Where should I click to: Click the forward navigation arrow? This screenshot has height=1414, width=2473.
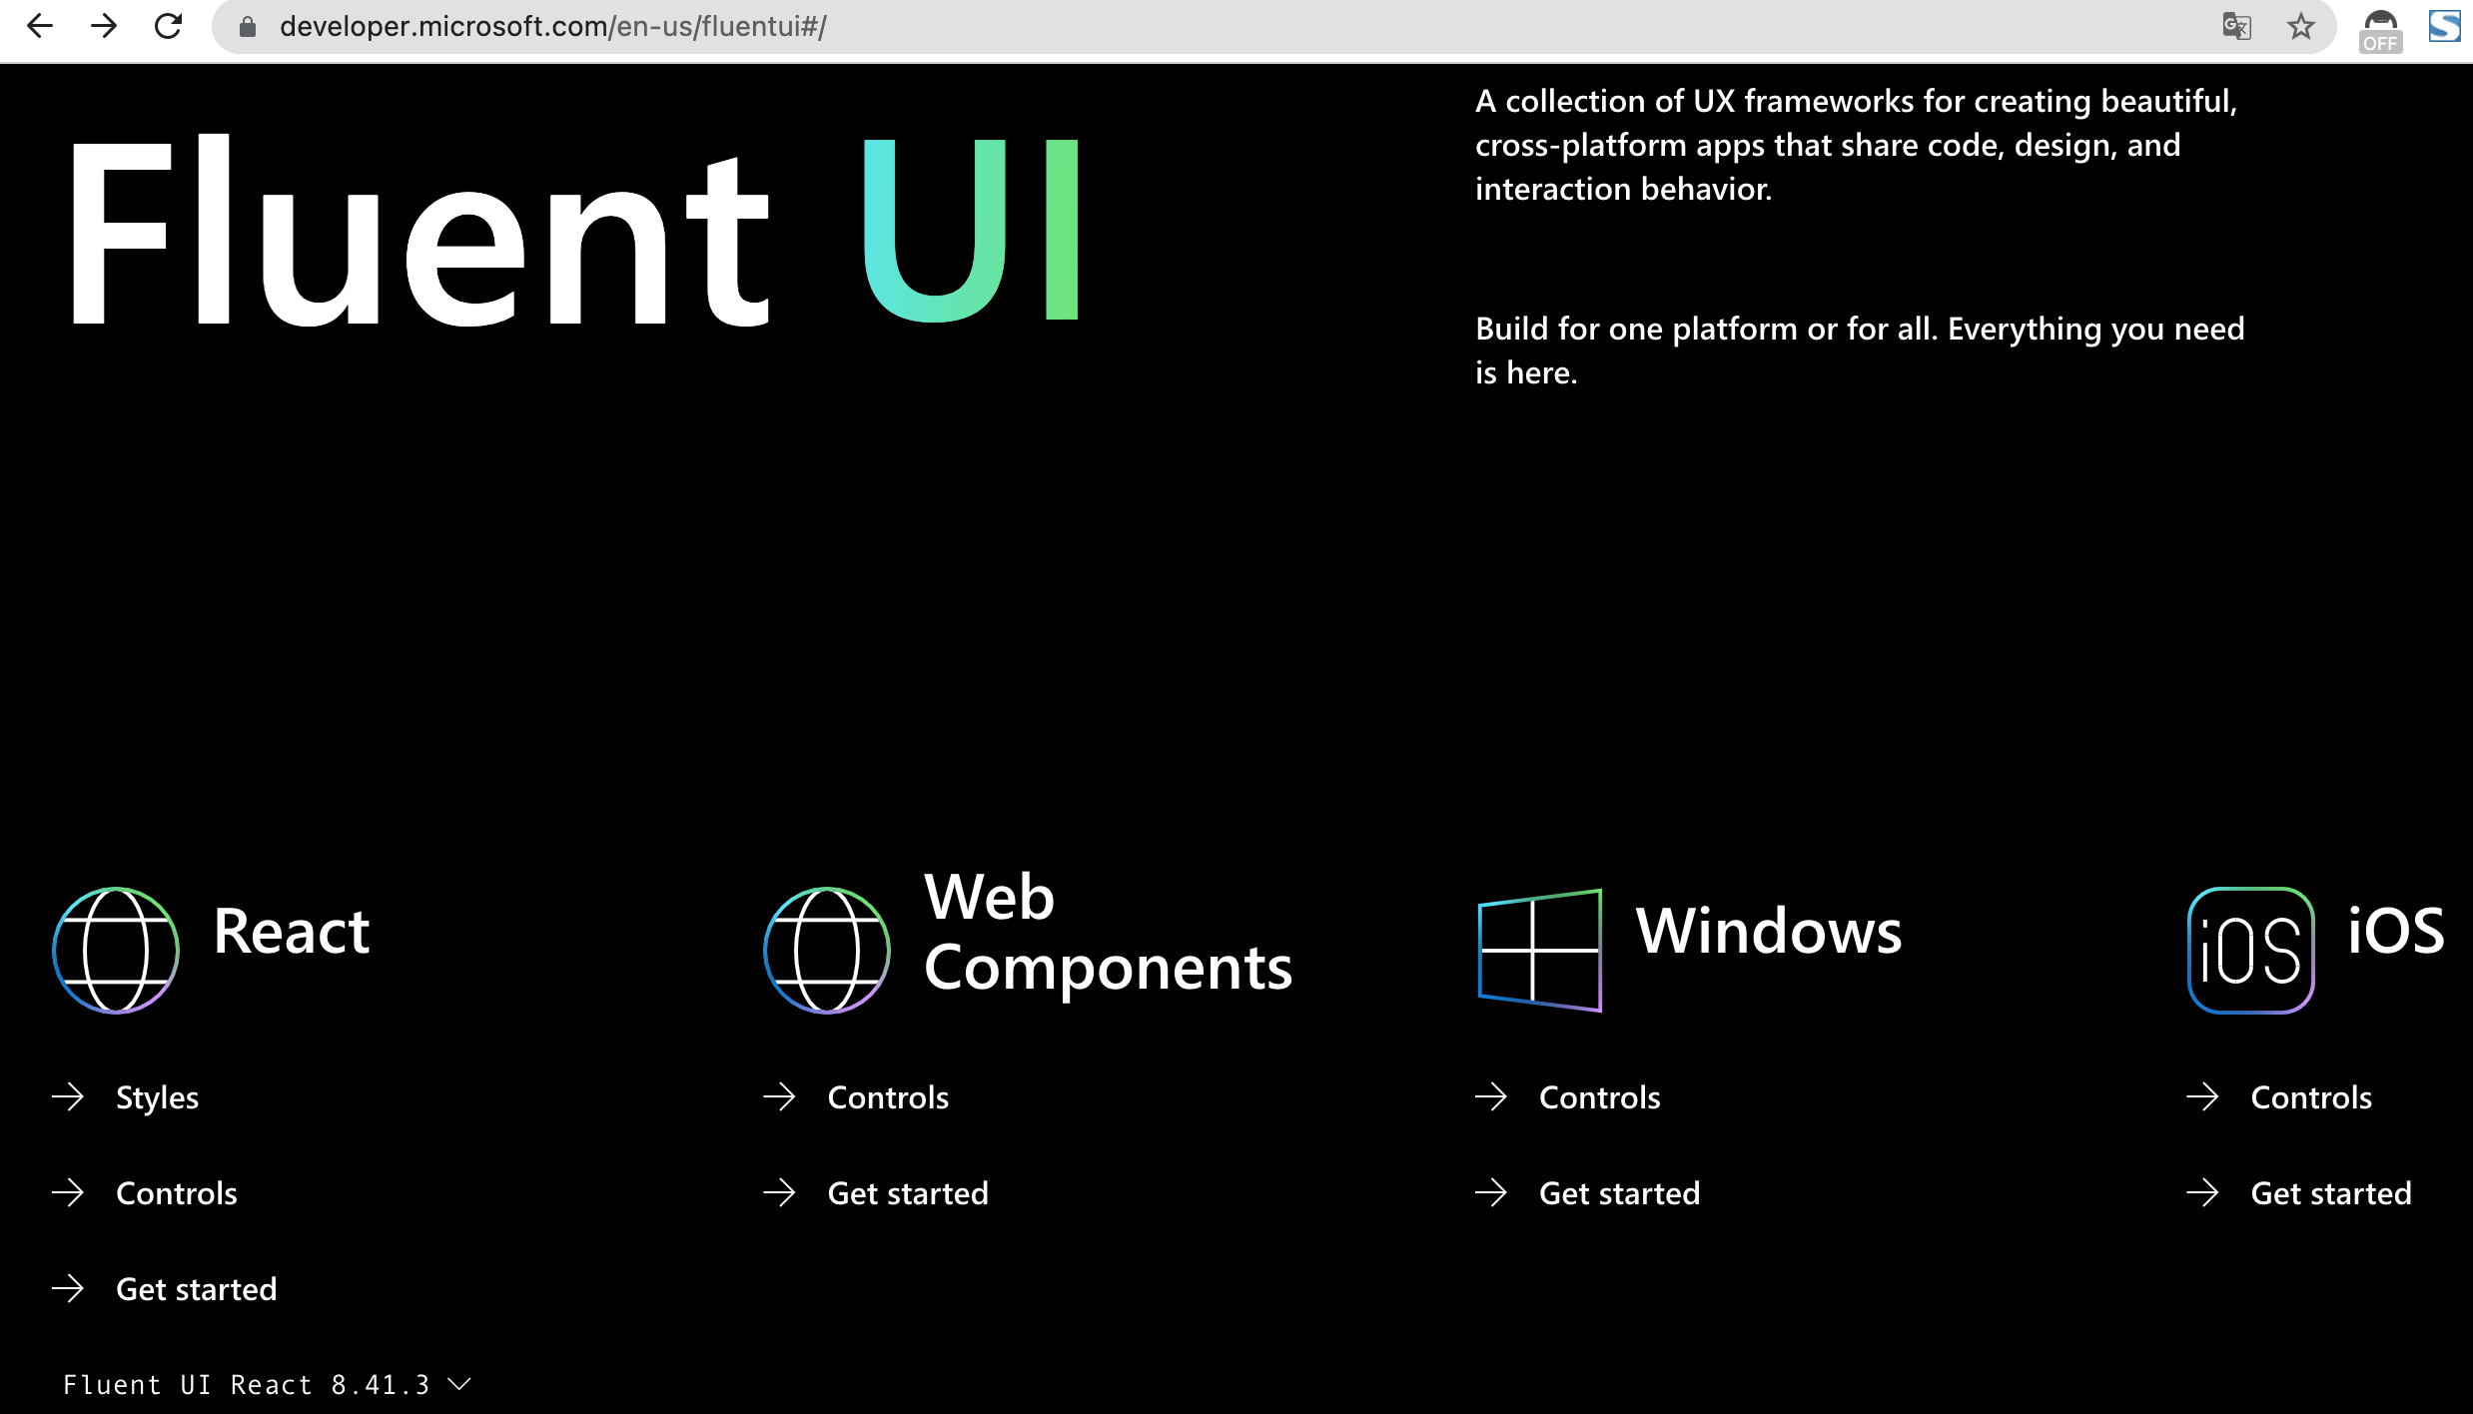(x=104, y=26)
